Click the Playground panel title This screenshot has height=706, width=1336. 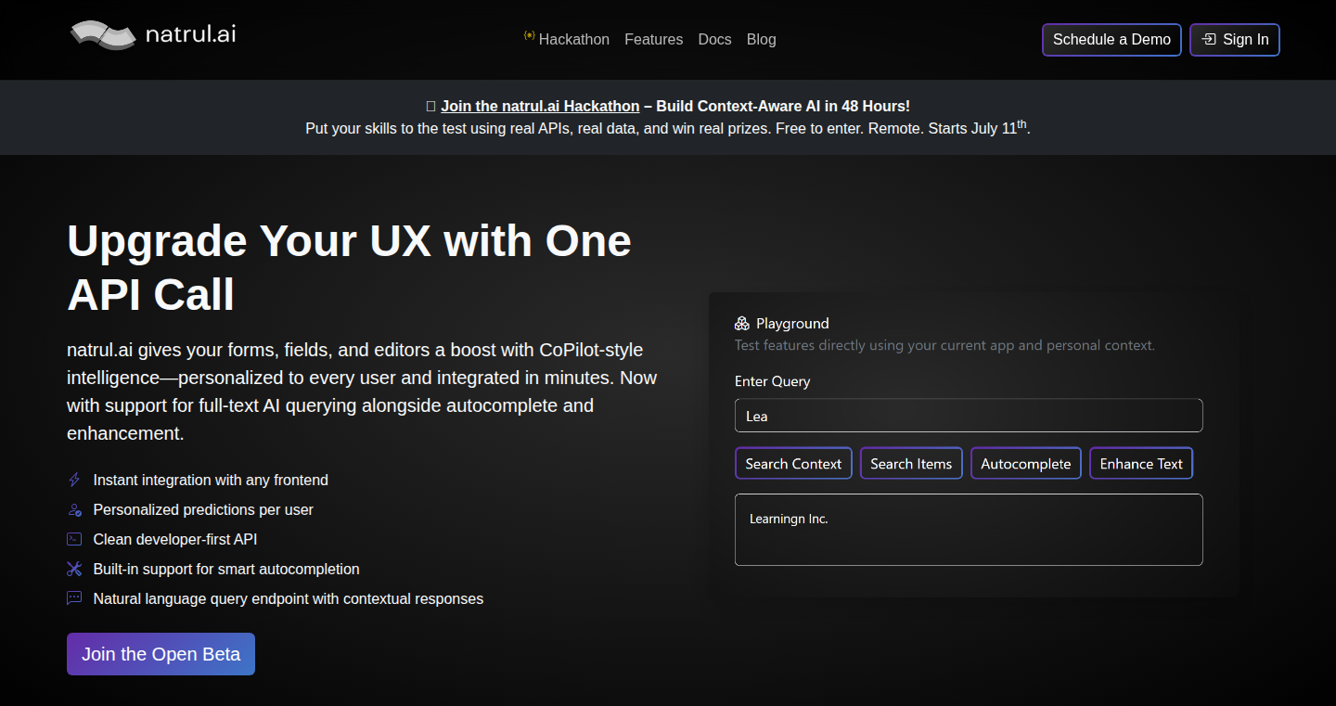[x=792, y=324]
